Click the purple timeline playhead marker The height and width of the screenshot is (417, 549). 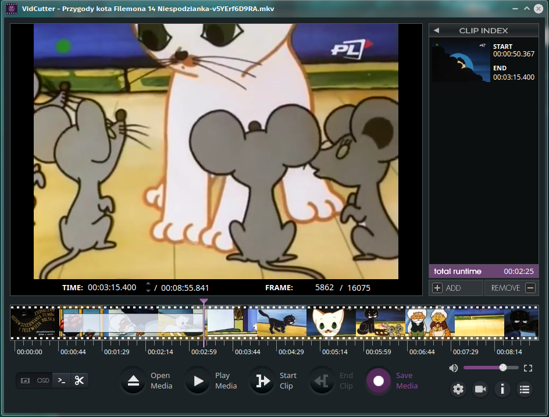204,301
